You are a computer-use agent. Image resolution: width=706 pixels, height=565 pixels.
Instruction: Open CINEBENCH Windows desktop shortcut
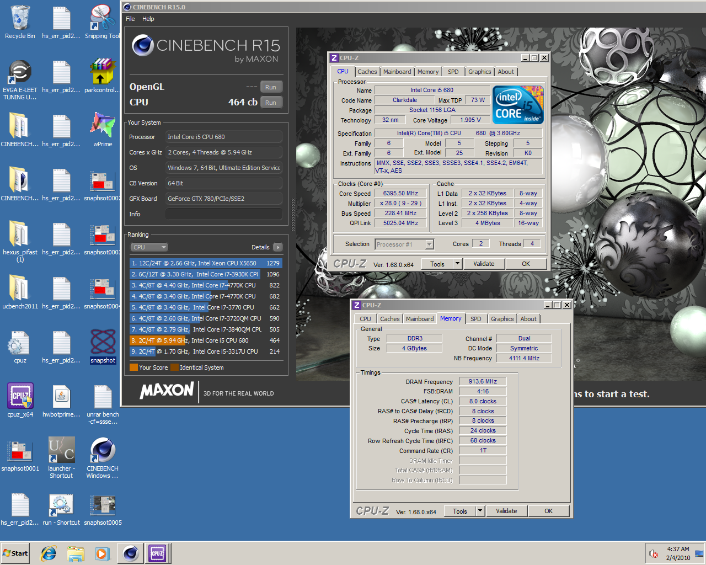103,458
